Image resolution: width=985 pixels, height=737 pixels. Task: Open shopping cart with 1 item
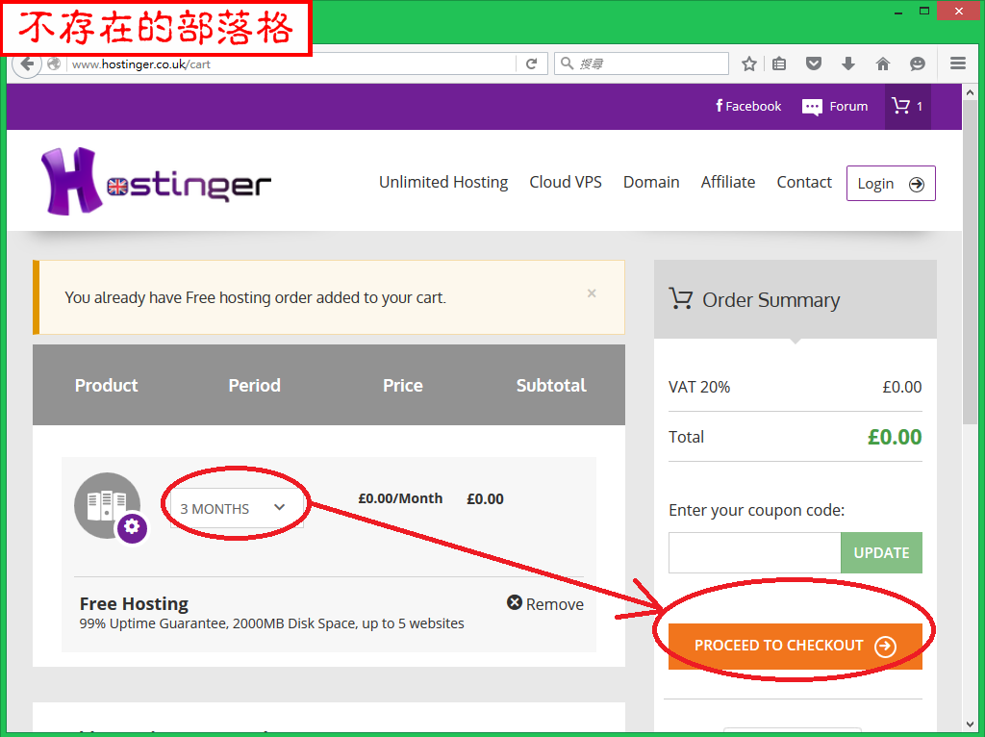(908, 106)
